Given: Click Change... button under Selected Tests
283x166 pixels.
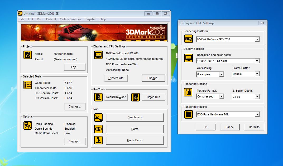Looking at the screenshot, I should [75, 106].
